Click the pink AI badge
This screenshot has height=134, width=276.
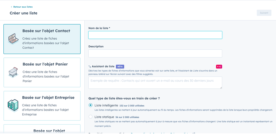click(x=219, y=66)
